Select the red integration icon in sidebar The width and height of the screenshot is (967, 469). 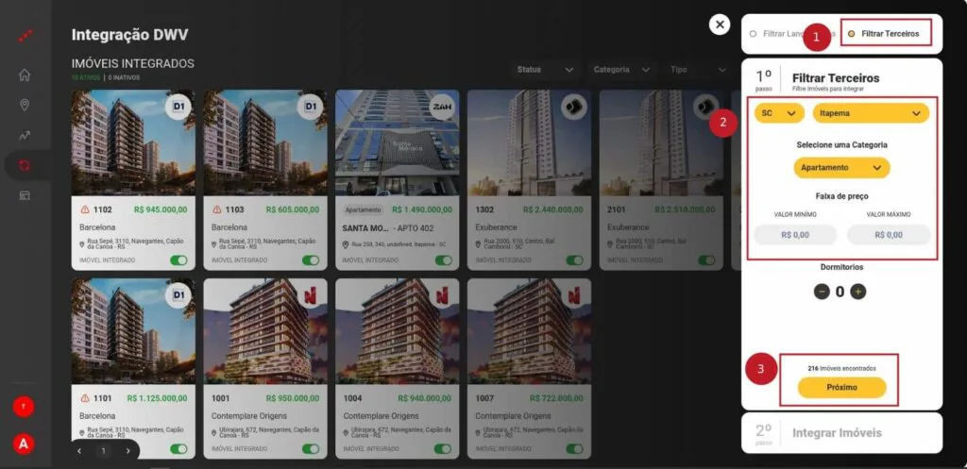(25, 165)
